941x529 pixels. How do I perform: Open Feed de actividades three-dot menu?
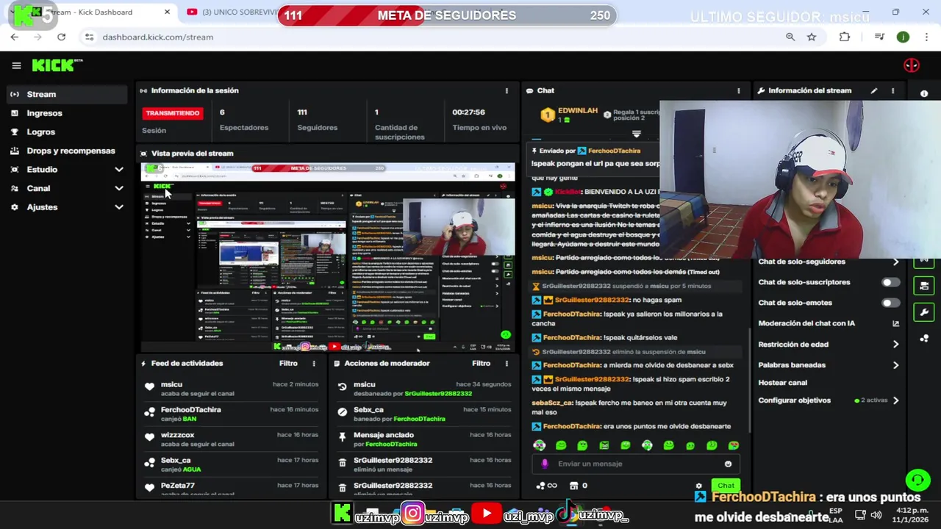(314, 363)
